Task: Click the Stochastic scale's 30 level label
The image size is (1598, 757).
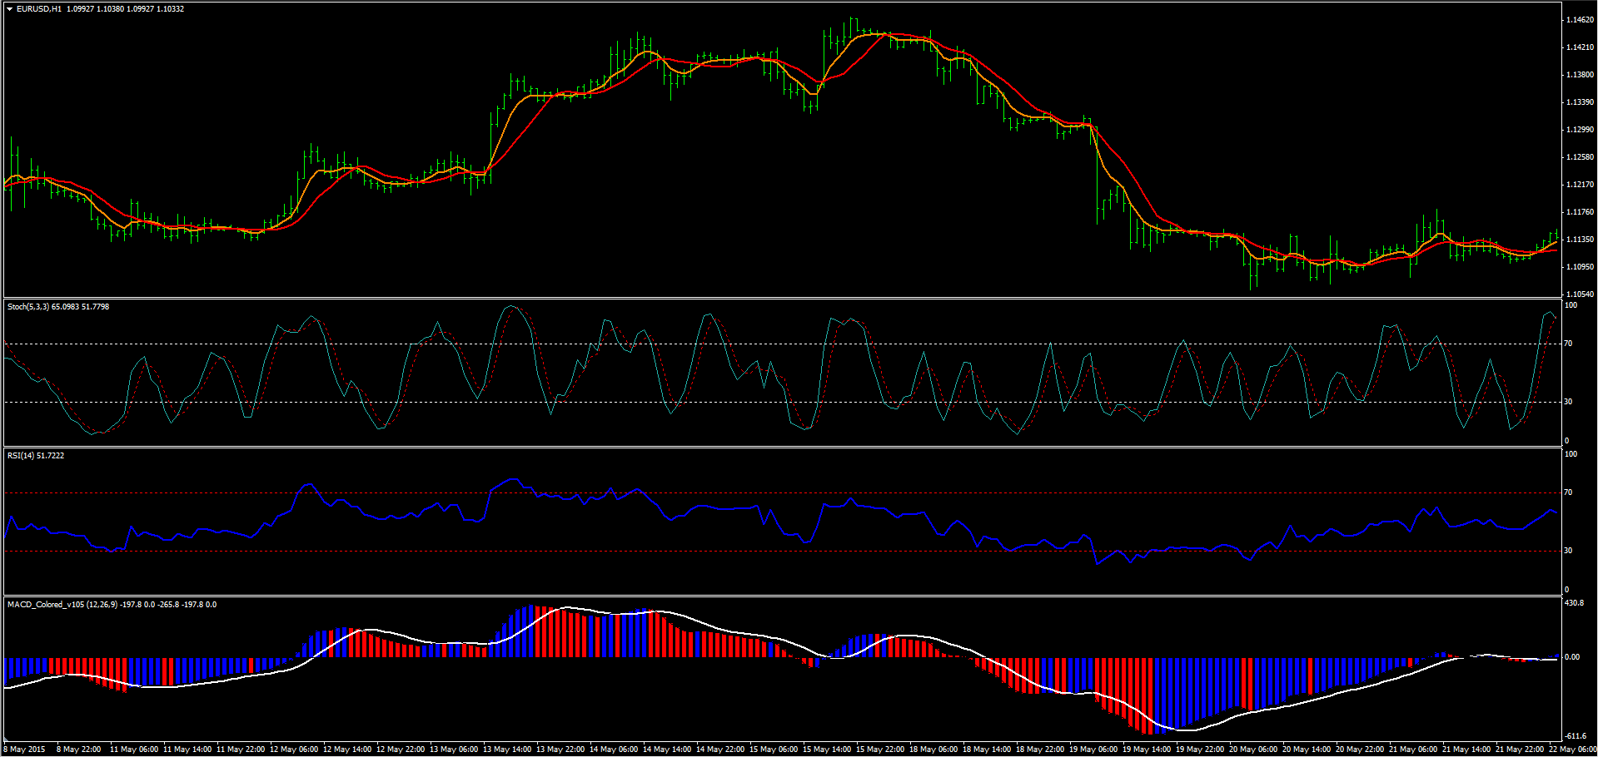Action: pyautogui.click(x=1568, y=402)
